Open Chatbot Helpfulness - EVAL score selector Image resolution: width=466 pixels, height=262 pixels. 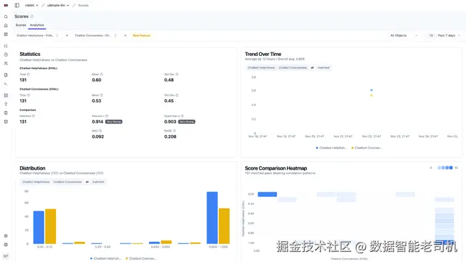(37, 35)
